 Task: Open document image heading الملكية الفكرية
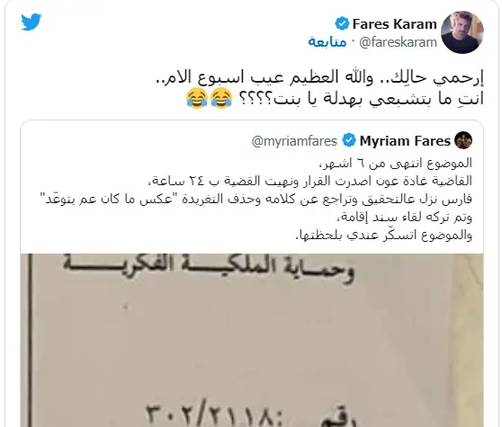point(209,269)
